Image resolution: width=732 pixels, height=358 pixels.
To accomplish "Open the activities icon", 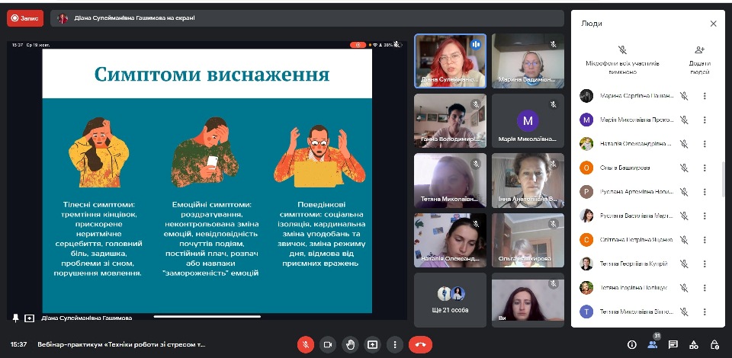I will click(694, 344).
